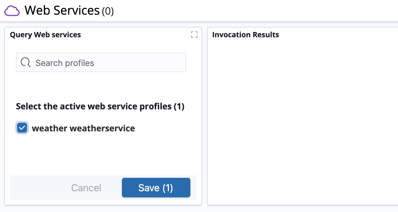This screenshot has height=212, width=398.
Task: Click the Query Web services panel header
Action: (45, 35)
